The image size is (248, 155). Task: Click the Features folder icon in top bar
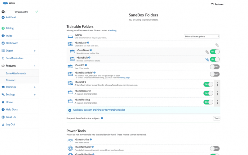[212, 4]
